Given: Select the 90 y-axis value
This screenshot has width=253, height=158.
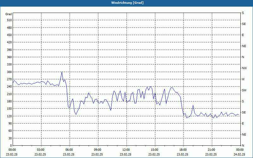Looking at the screenshot, I should (10, 124).
